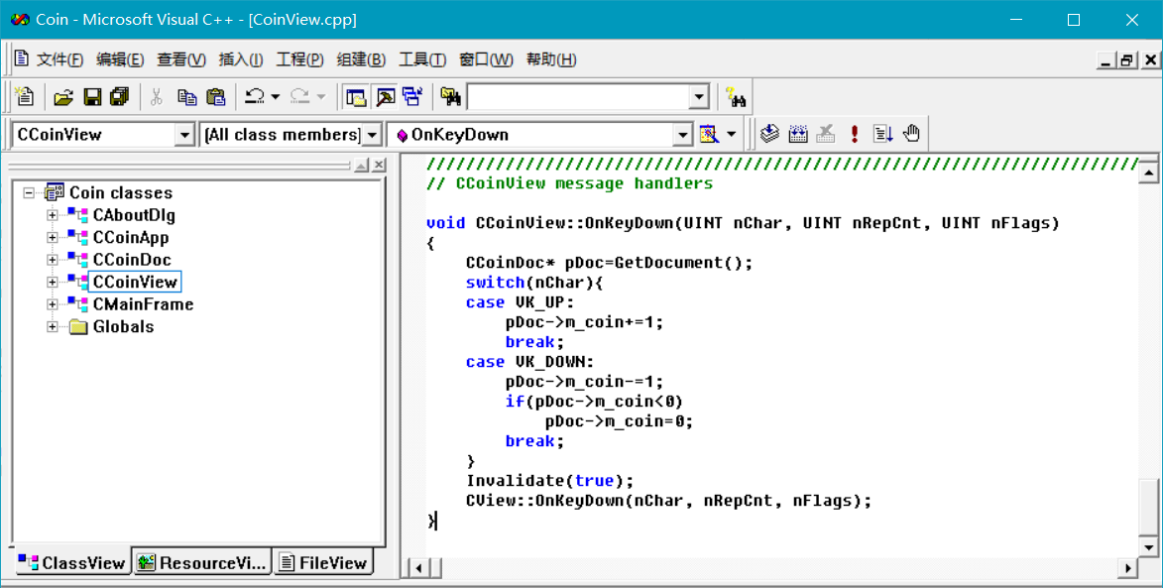
Task: Switch to the ClassView tab
Action: 72,563
